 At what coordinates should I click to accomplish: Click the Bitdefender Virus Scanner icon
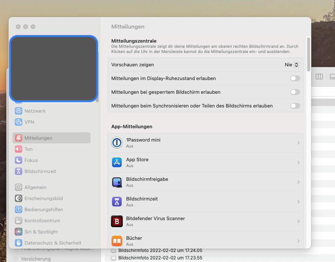pos(117,221)
